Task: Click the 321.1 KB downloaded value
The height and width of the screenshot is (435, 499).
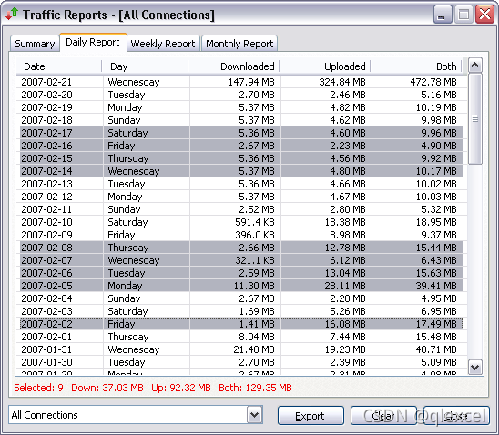Action: point(255,260)
